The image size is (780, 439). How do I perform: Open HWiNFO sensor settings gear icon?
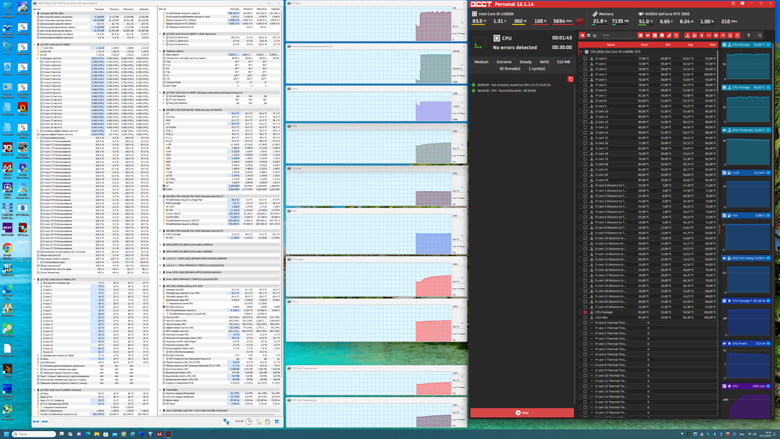pyautogui.click(x=267, y=421)
